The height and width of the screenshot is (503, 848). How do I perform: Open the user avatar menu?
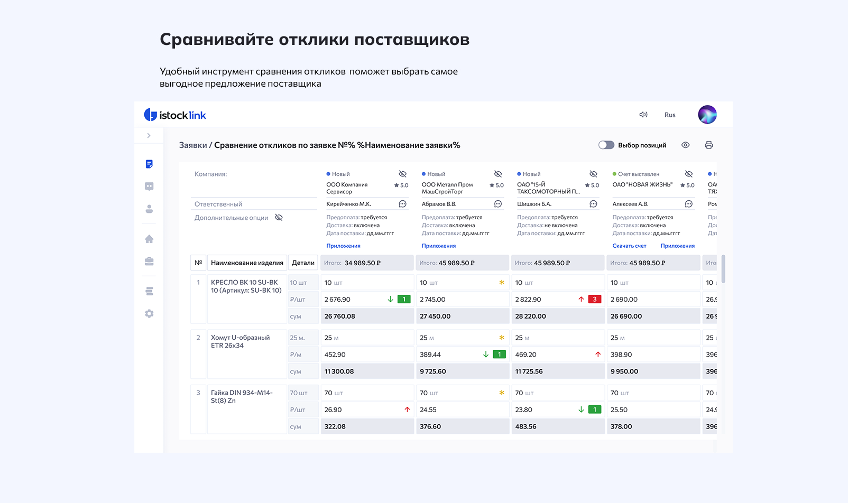(x=707, y=115)
